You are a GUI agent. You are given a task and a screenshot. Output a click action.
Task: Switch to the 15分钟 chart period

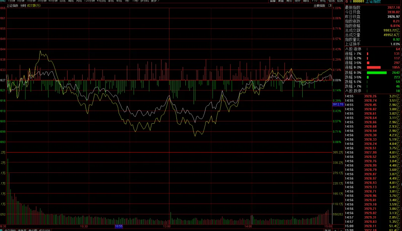[31, 1]
